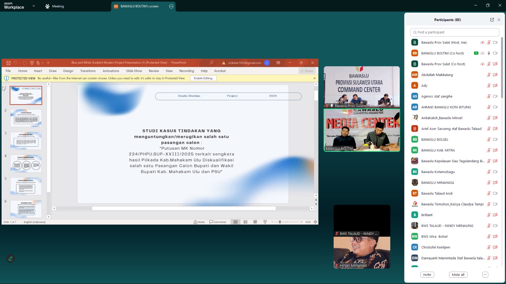Click the Zoom Workplace logo
This screenshot has width=506, height=284.
click(x=14, y=6)
